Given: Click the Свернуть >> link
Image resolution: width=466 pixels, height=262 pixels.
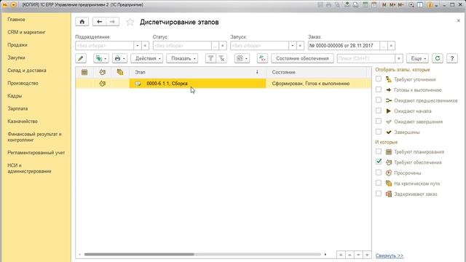Looking at the screenshot, I should 390,255.
